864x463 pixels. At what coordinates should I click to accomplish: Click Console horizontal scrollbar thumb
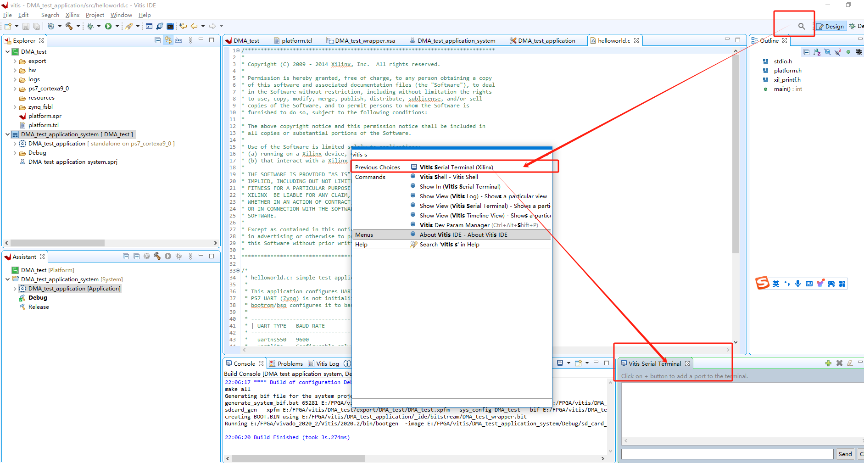298,458
